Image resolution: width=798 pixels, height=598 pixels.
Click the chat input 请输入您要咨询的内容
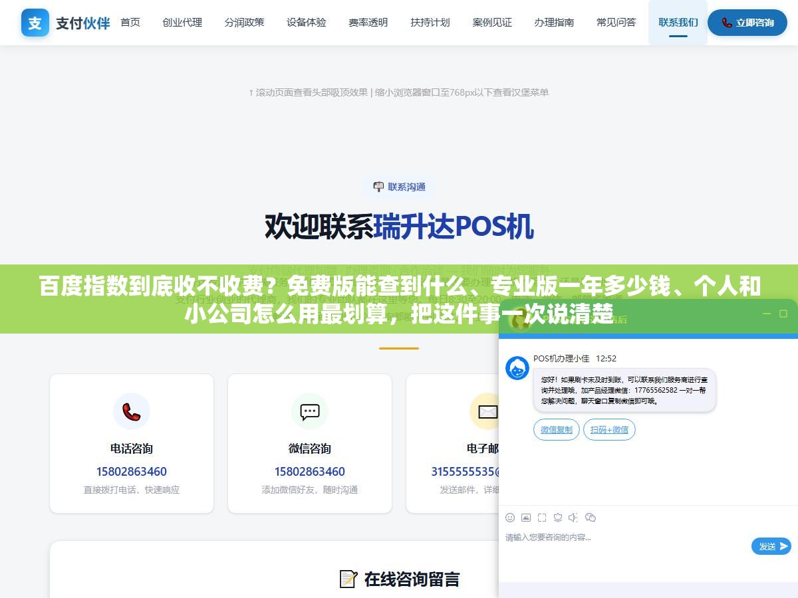[625, 537]
